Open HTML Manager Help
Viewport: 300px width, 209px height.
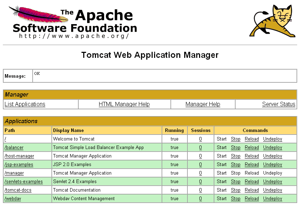click(x=124, y=104)
